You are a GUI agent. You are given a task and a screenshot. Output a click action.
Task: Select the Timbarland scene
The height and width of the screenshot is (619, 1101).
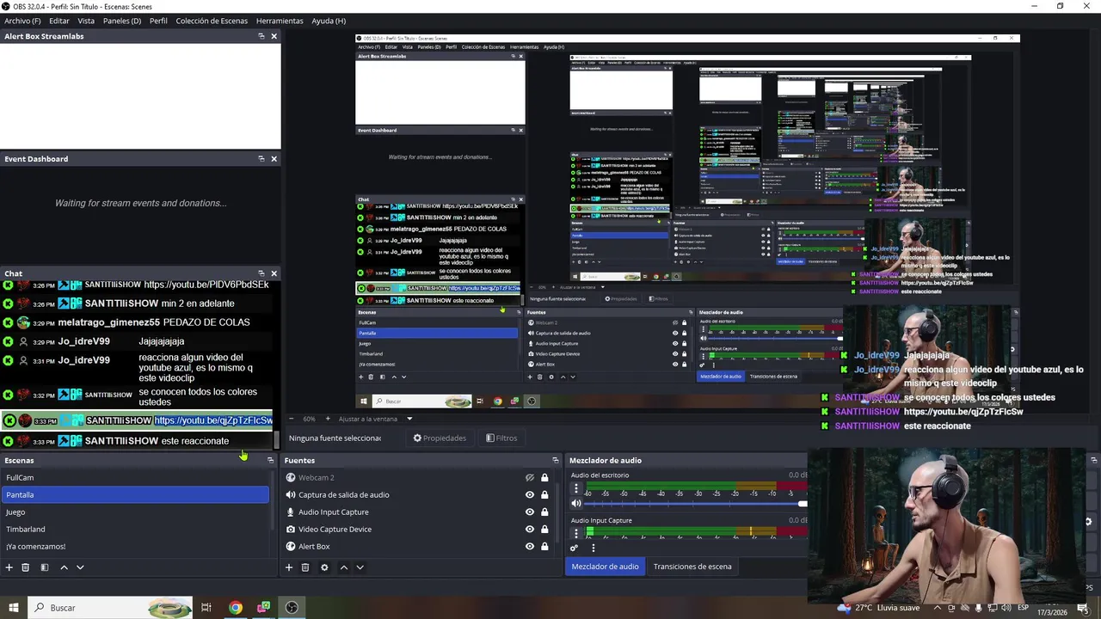[136, 530]
